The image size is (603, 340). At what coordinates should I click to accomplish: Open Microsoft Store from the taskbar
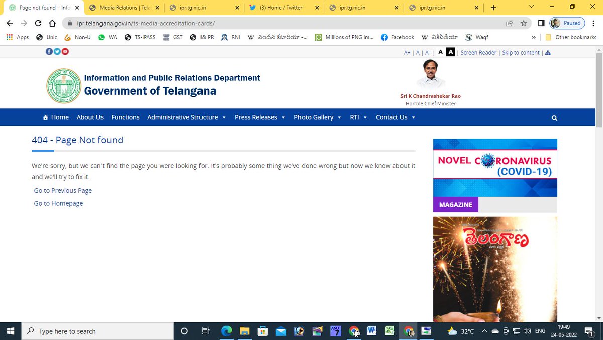pyautogui.click(x=262, y=331)
